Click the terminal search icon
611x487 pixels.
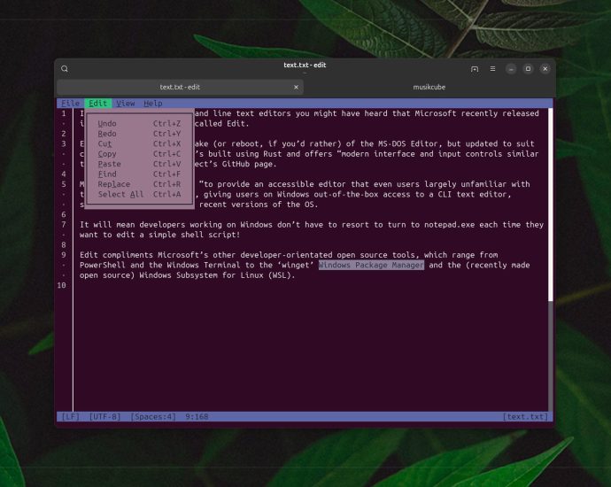pyautogui.click(x=65, y=69)
